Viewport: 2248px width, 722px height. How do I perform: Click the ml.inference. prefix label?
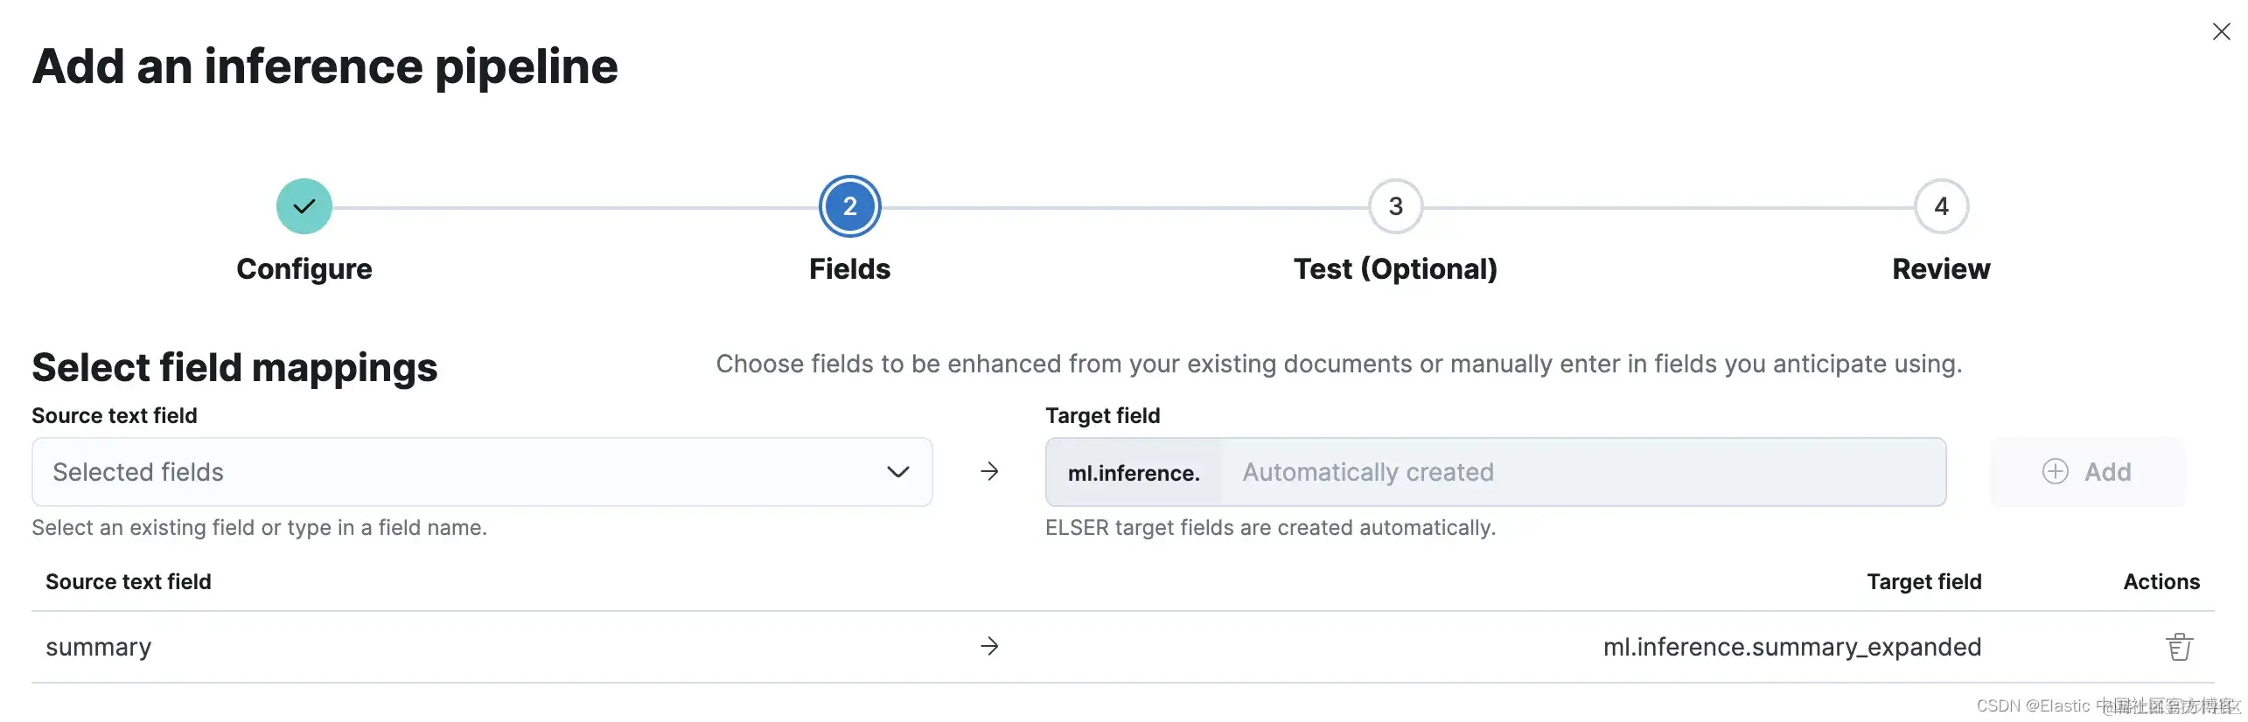pos(1133,473)
